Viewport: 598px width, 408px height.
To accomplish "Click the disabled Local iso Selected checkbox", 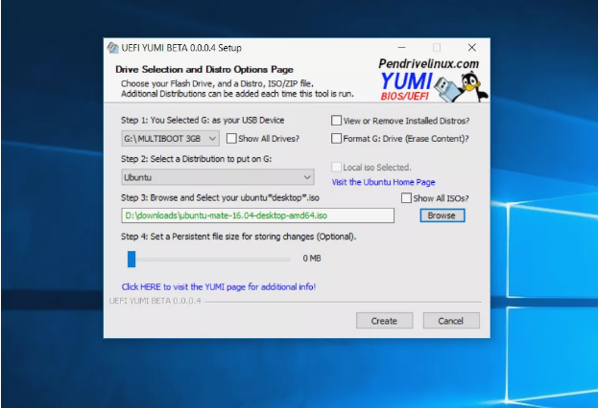I will (x=336, y=167).
